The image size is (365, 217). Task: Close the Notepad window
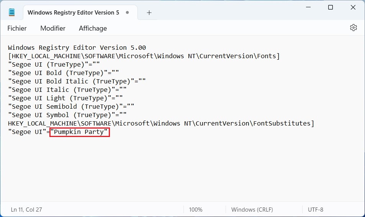(x=353, y=7)
